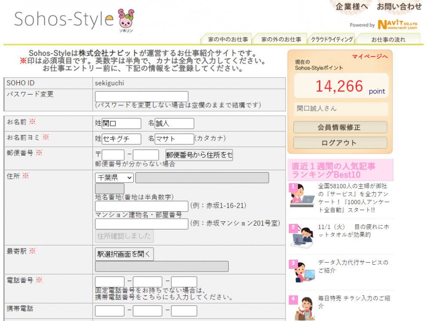The image size is (430, 321).
Task: Open the Navit company logo link
Action: pos(398,24)
